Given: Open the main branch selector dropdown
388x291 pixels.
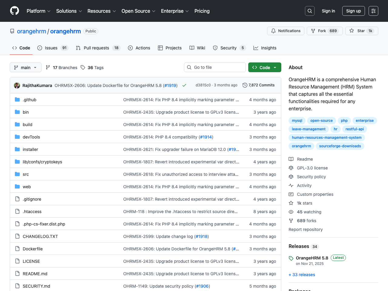Looking at the screenshot, I should pyautogui.click(x=25, y=67).
